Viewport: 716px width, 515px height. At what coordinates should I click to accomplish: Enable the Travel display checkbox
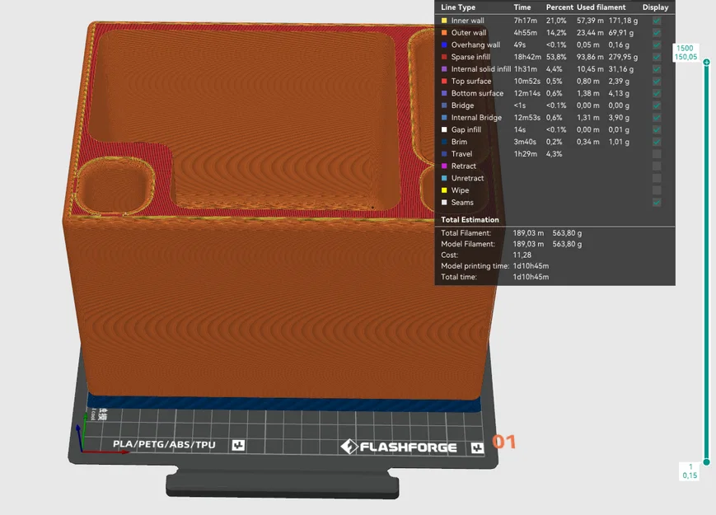(x=656, y=153)
